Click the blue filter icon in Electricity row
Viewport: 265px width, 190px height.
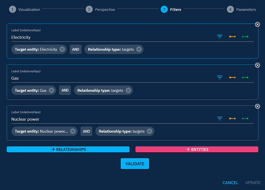[x=220, y=37]
